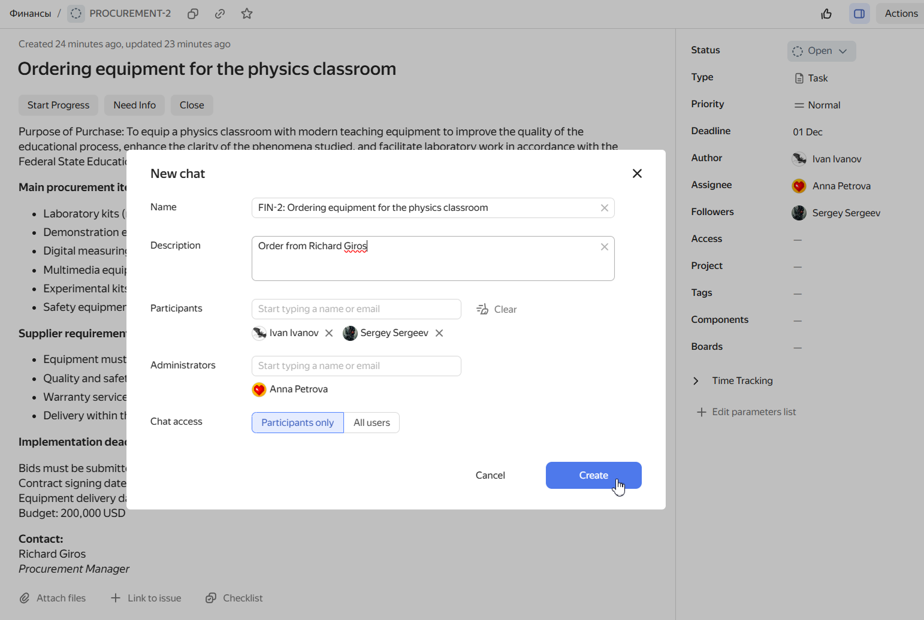Star the issue as favorite
This screenshot has height=620, width=924.
pos(247,14)
